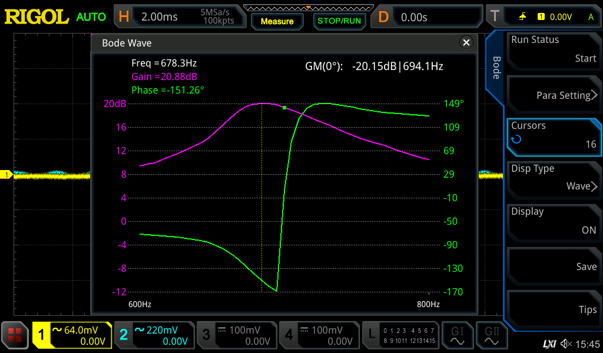Click the LXI network icon
The width and height of the screenshot is (603, 353).
[549, 344]
